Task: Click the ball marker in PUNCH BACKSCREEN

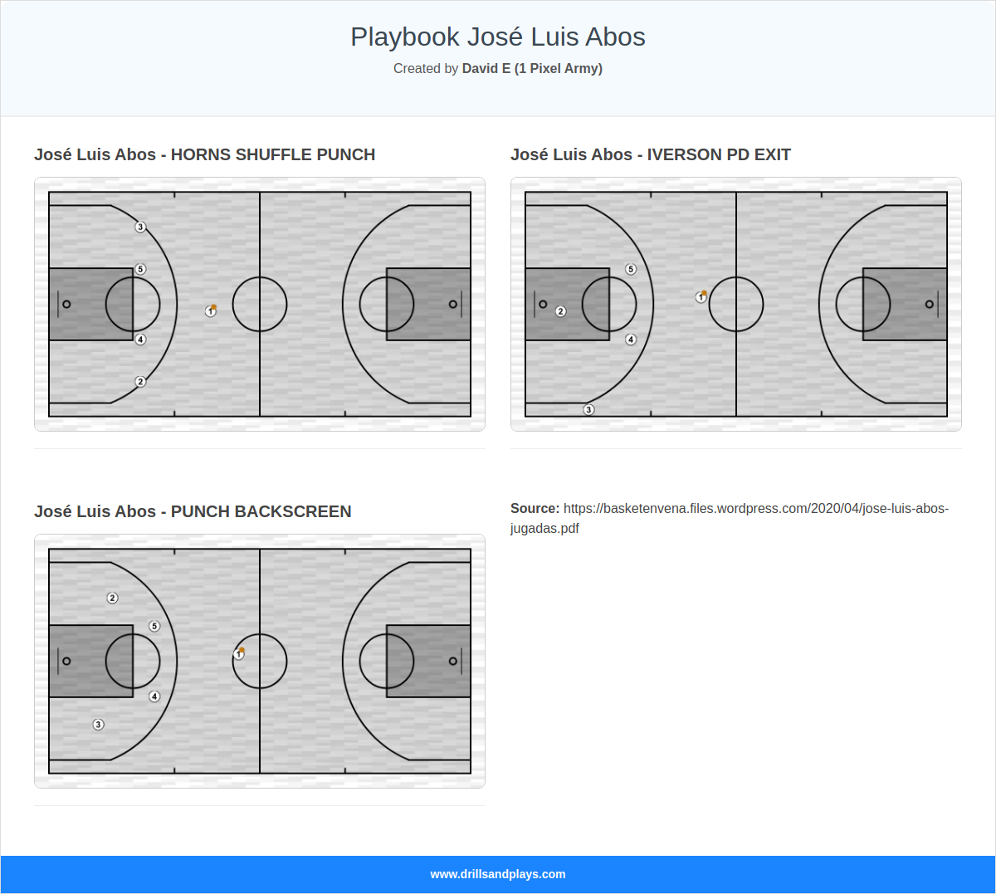Action: (241, 652)
